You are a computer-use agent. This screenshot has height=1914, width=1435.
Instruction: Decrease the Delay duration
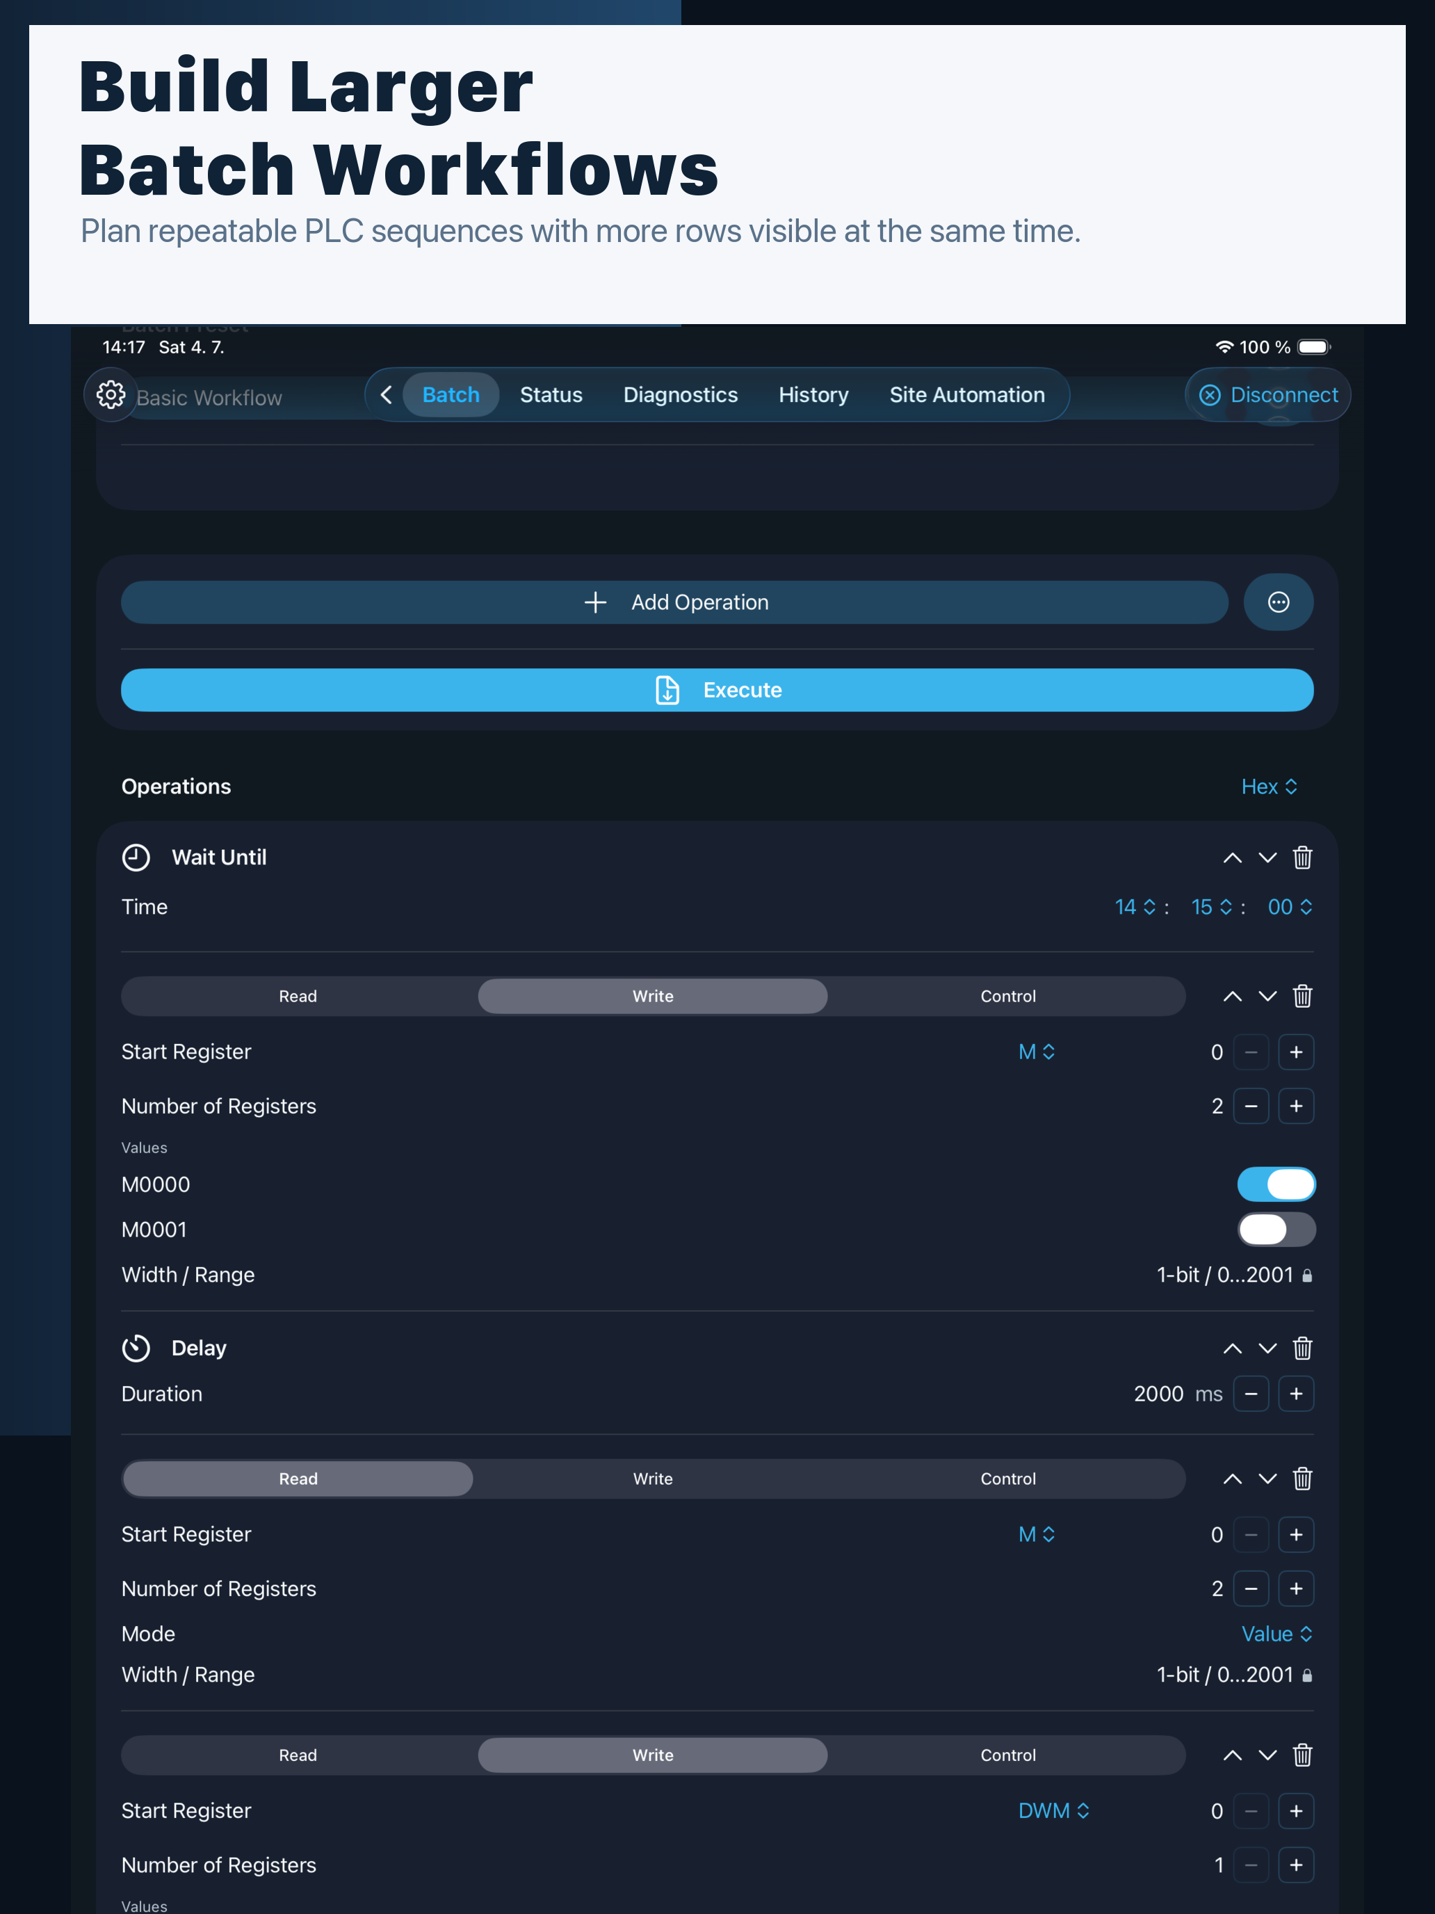[x=1251, y=1394]
